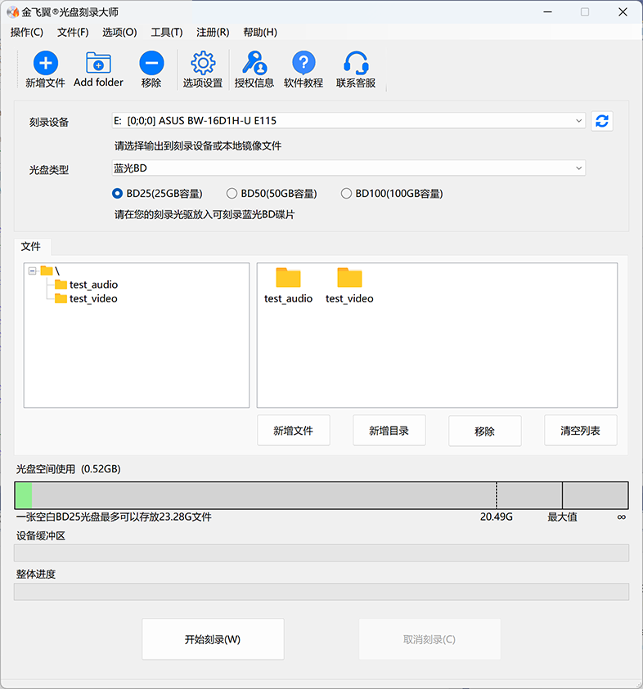Click the green disc space usage bar
Image resolution: width=643 pixels, height=689 pixels.
tap(23, 495)
